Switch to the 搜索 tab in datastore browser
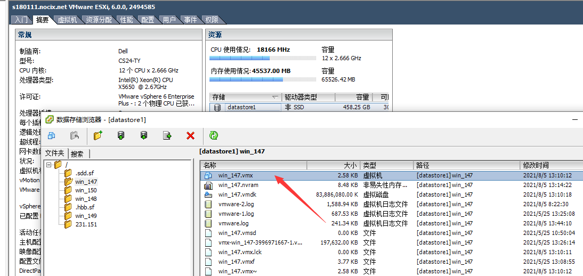Screen dimensions: 583x276 tap(79, 154)
